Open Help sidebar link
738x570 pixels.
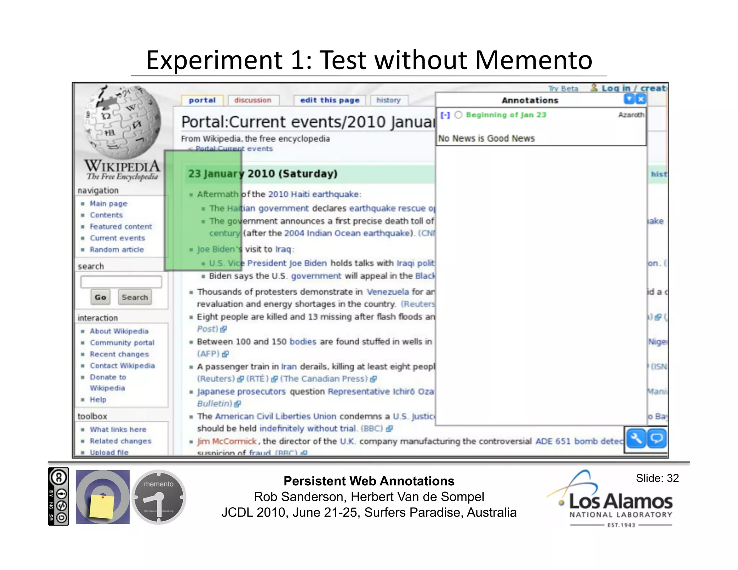[98, 400]
